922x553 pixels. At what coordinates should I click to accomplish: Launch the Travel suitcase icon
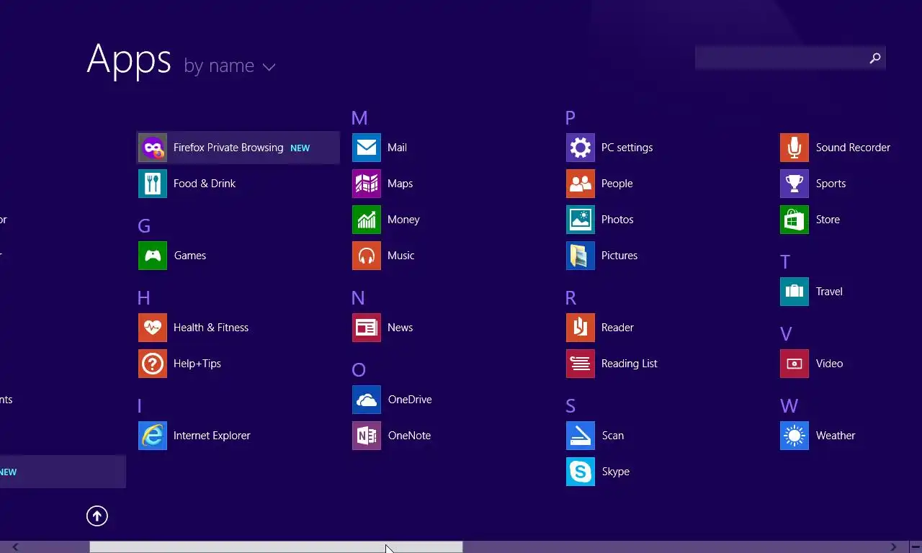795,292
